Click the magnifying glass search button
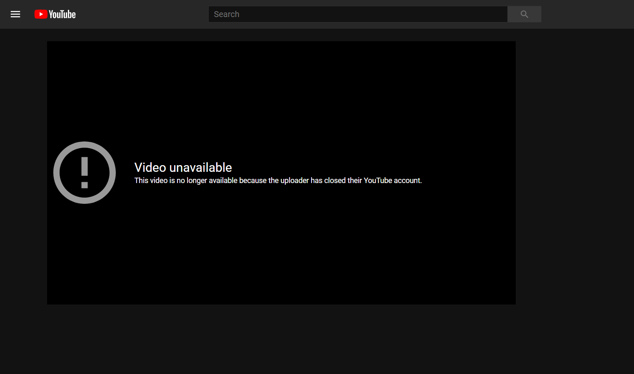Image resolution: width=634 pixels, height=374 pixels. tap(524, 14)
